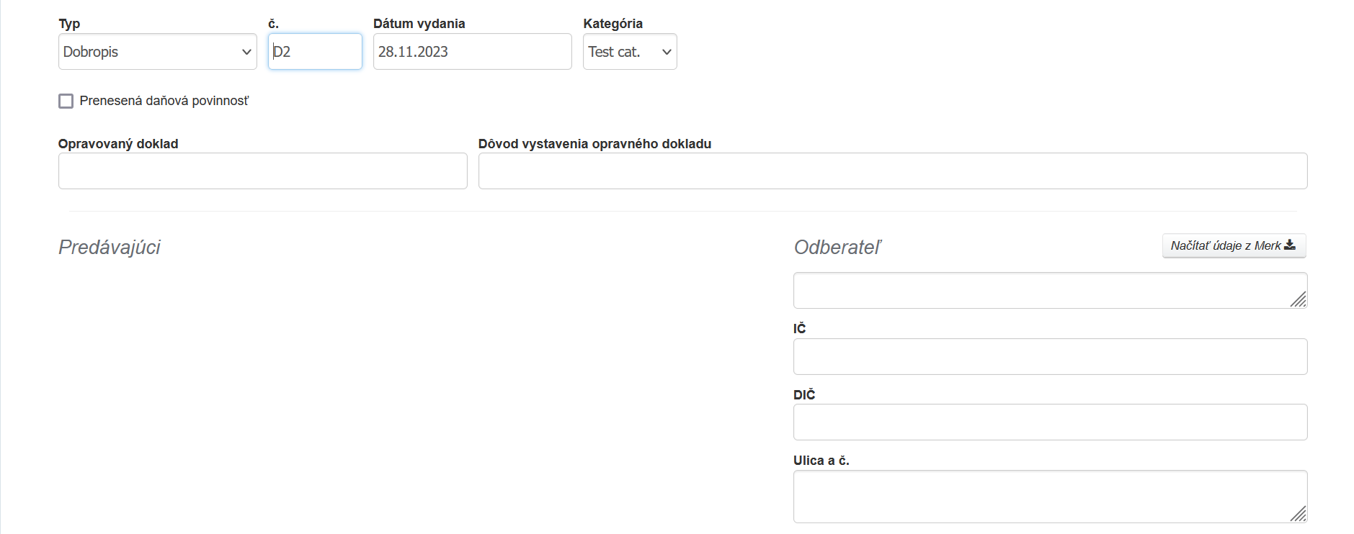Click the Dátum vydania date field

[472, 52]
